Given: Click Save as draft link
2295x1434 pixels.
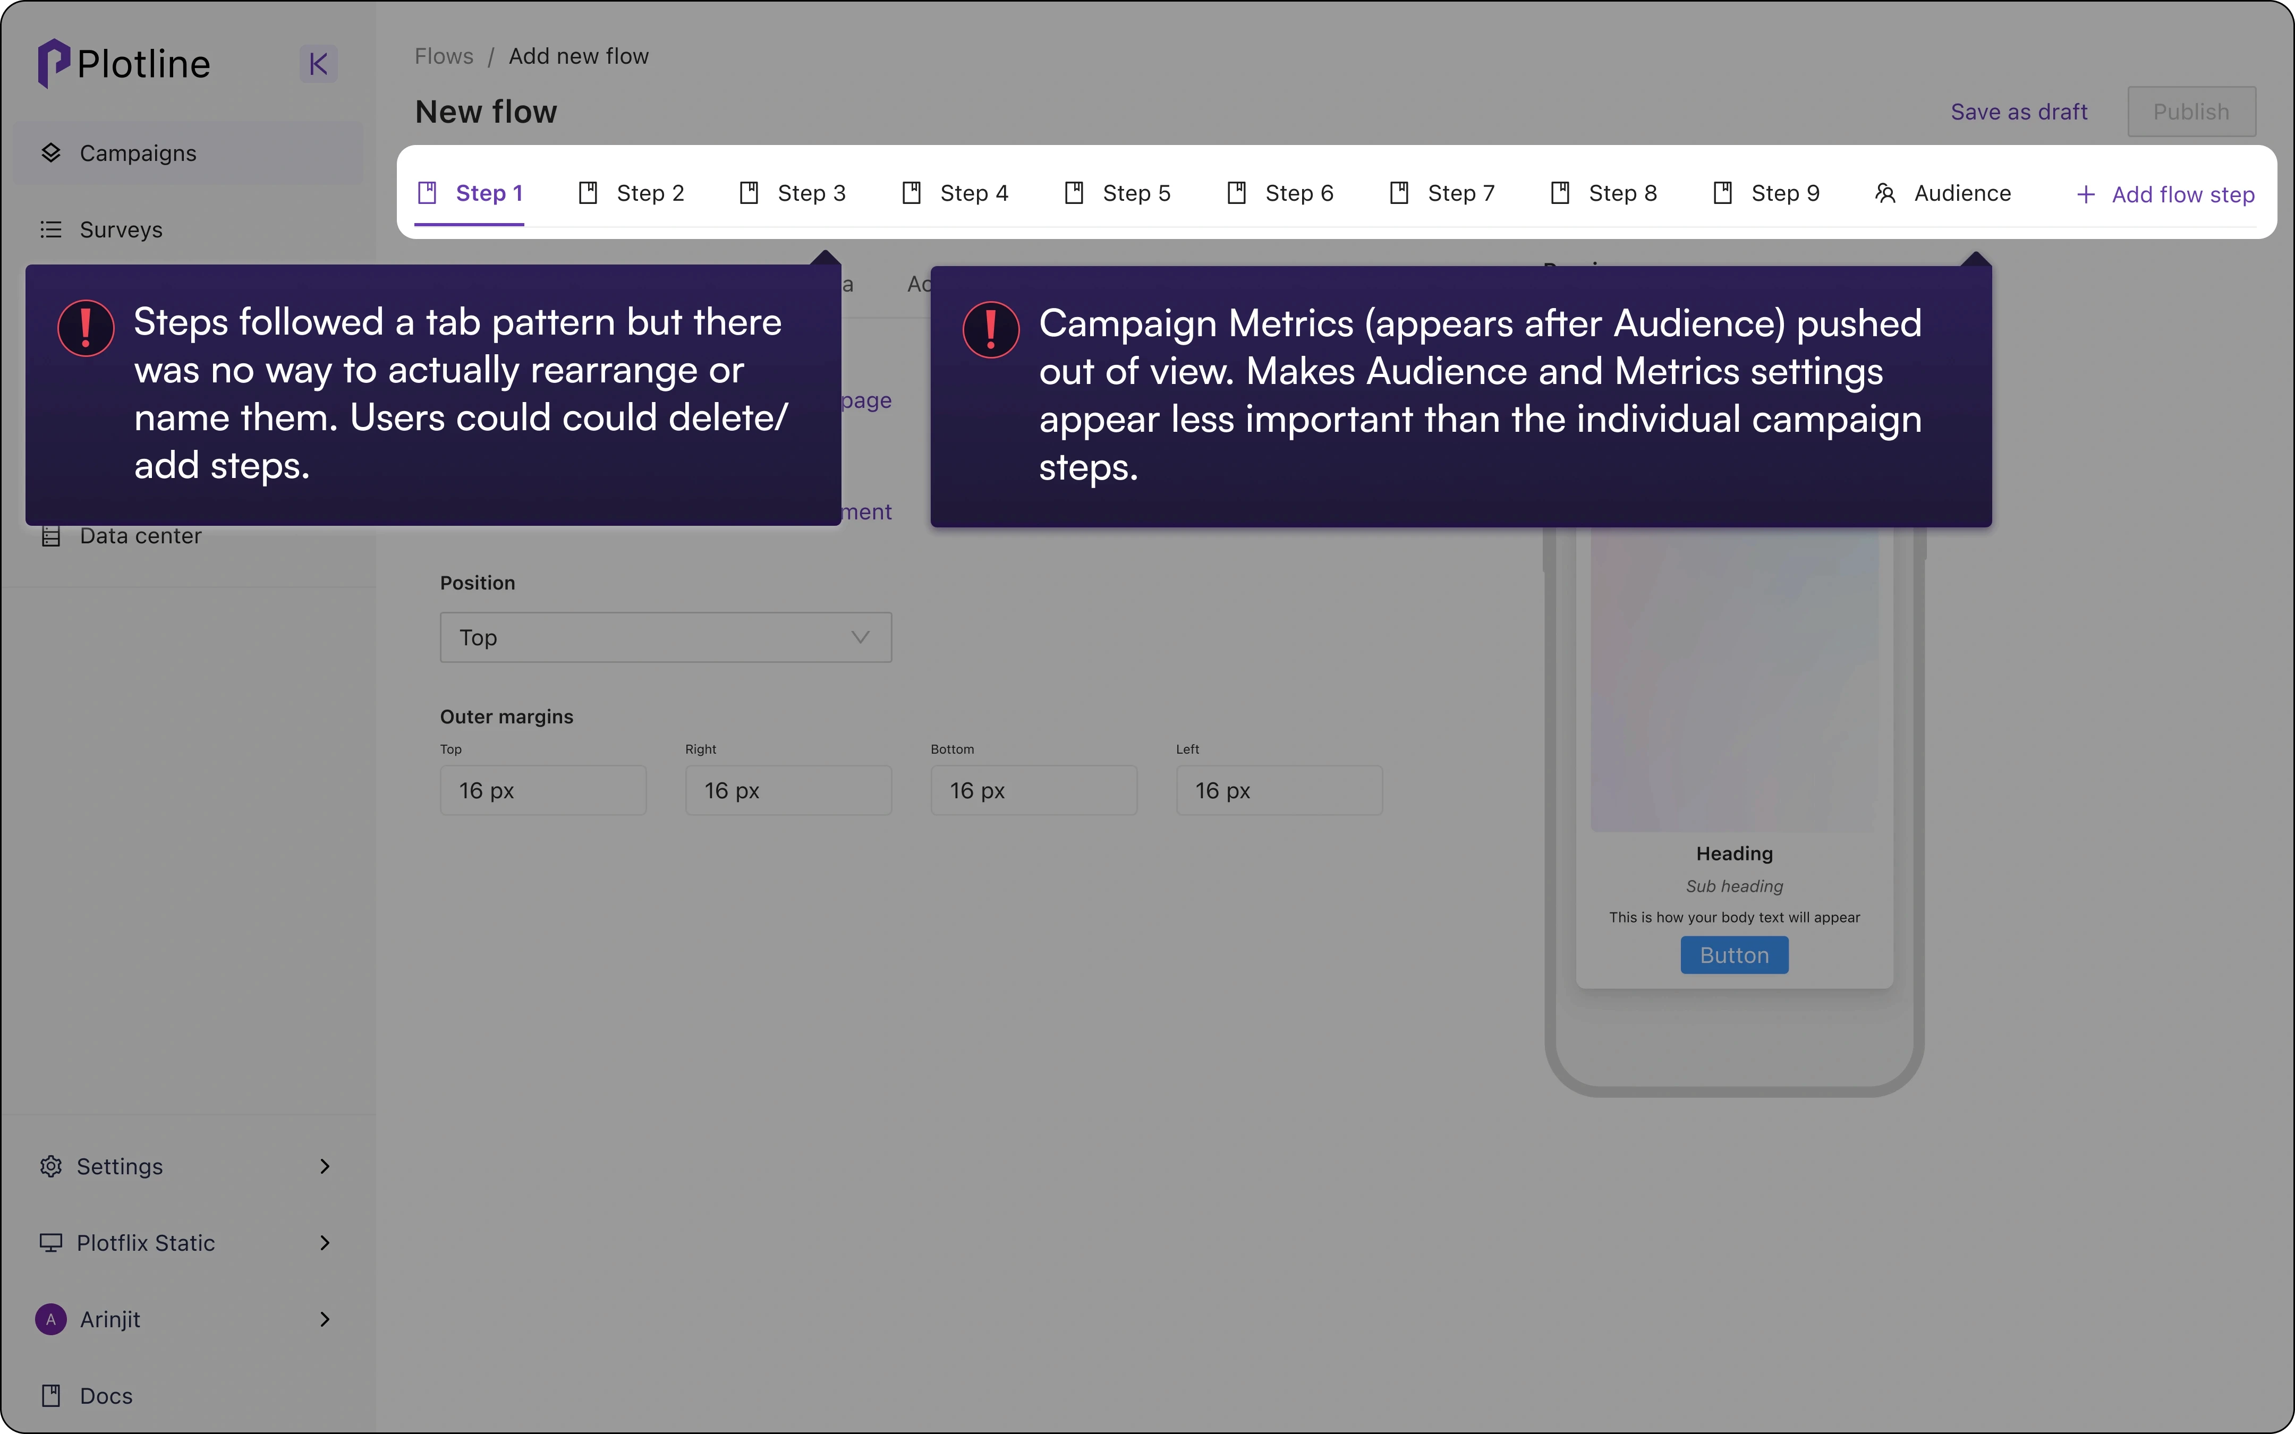Looking at the screenshot, I should pyautogui.click(x=2019, y=112).
